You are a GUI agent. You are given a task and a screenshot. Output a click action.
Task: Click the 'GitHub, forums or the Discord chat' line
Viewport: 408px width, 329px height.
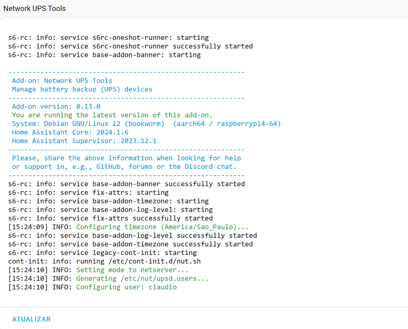[x=124, y=167]
